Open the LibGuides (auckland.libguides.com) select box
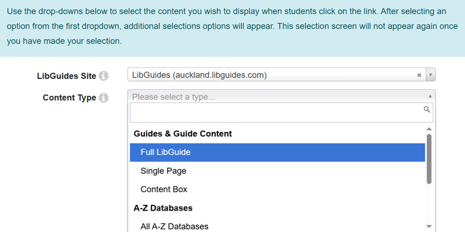This screenshot has width=465, height=232. coord(271,75)
